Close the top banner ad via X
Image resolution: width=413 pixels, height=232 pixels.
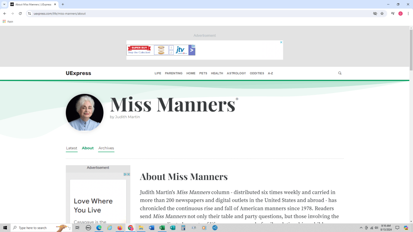tap(281, 42)
